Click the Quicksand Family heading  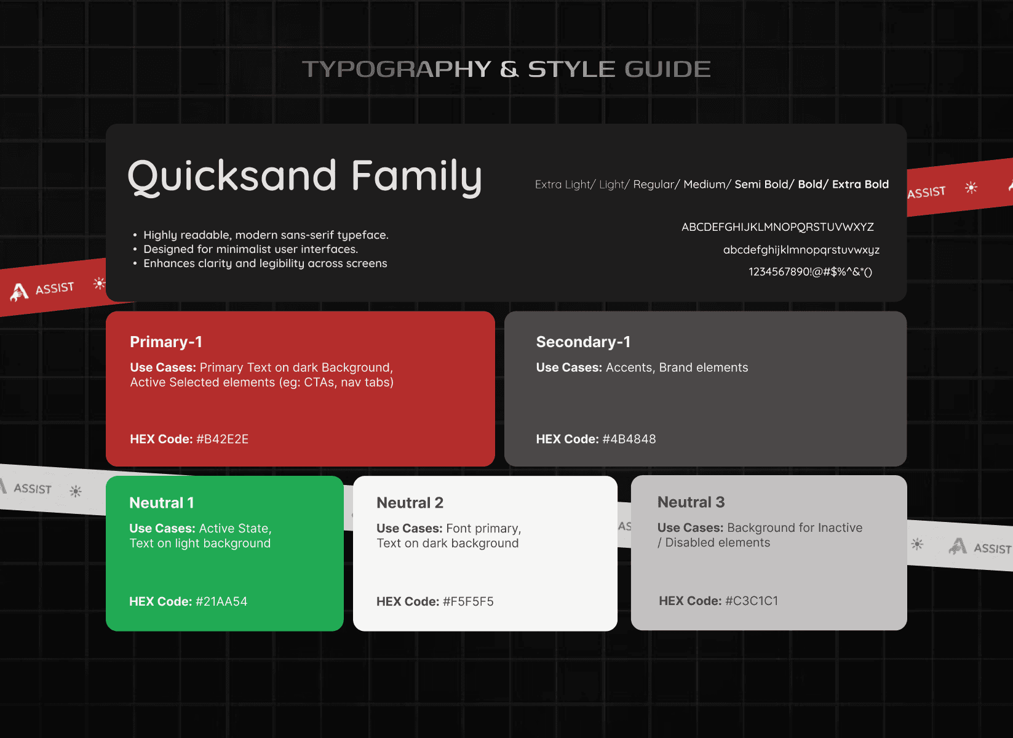(x=304, y=177)
